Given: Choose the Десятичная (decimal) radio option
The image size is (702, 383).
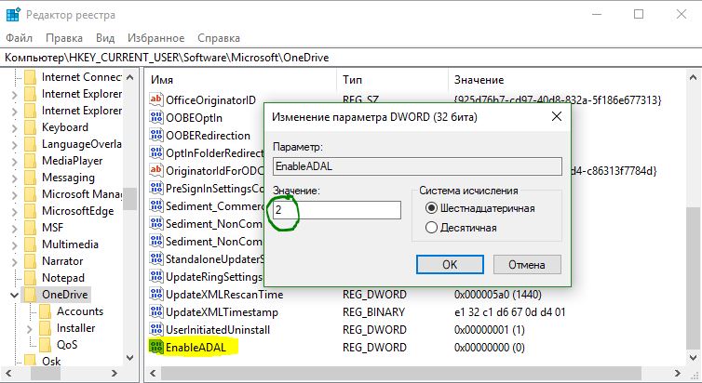Looking at the screenshot, I should 431,228.
